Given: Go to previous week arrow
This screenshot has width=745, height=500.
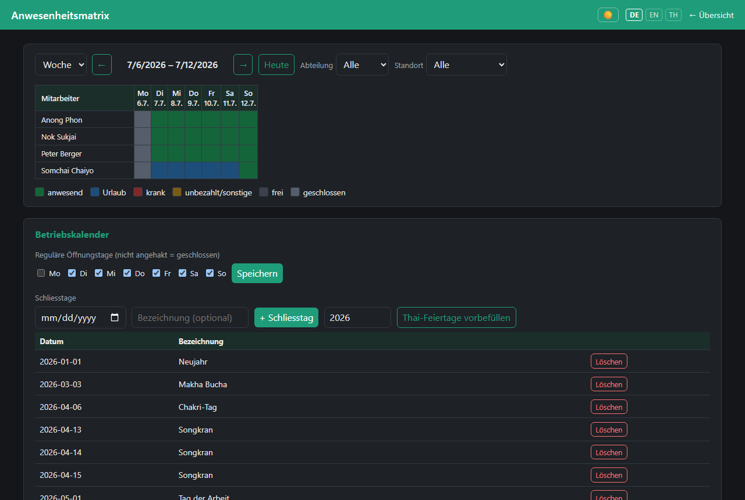Looking at the screenshot, I should 102,65.
